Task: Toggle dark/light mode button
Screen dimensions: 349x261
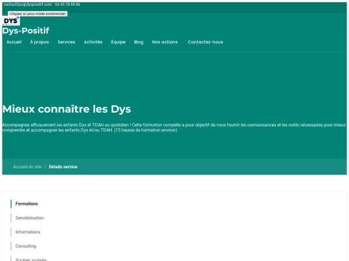Action: click(x=37, y=14)
